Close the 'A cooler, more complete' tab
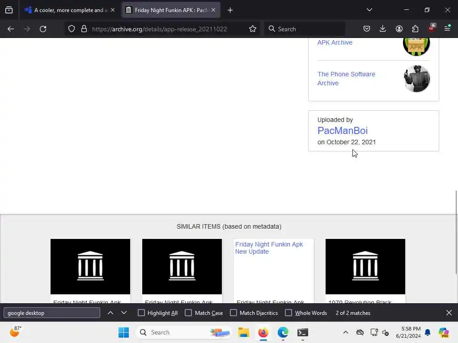This screenshot has width=458, height=343. 113,10
